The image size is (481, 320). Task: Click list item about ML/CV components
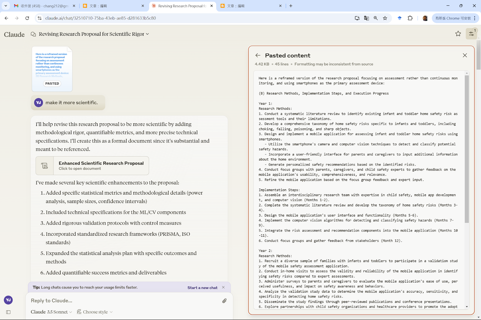(x=116, y=212)
